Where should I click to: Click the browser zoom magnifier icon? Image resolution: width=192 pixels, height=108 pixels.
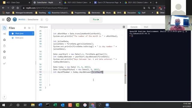pyautogui.click(x=149, y=8)
